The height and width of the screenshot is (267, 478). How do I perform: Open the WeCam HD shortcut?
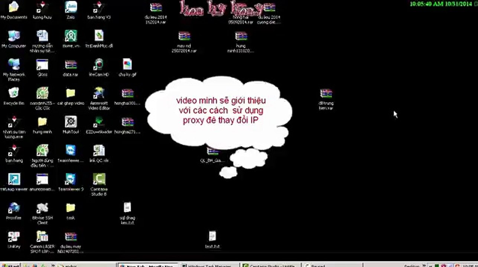coord(99,67)
